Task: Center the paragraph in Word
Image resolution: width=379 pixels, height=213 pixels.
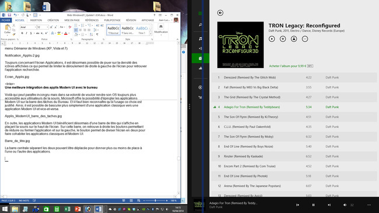Action: [80, 30]
